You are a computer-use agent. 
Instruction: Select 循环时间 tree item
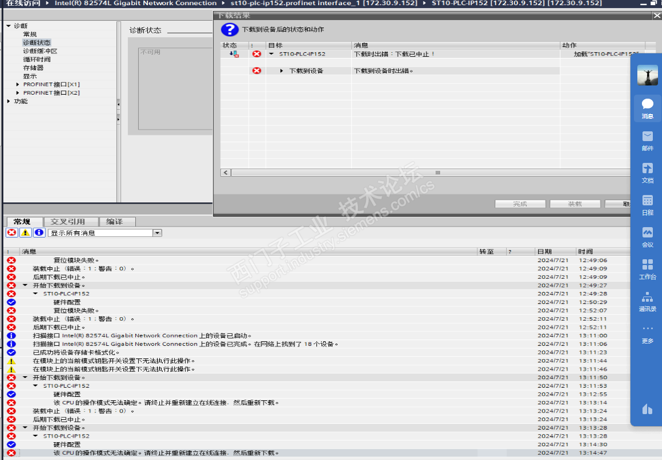37,60
